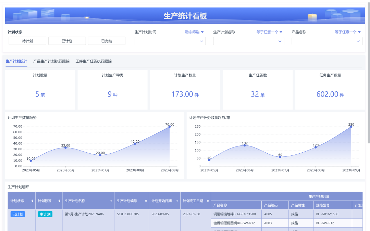The height and width of the screenshot is (231, 370).
Task: Open the 等于任意一个 dropdown beside 生产计划名称
Action: (269, 31)
